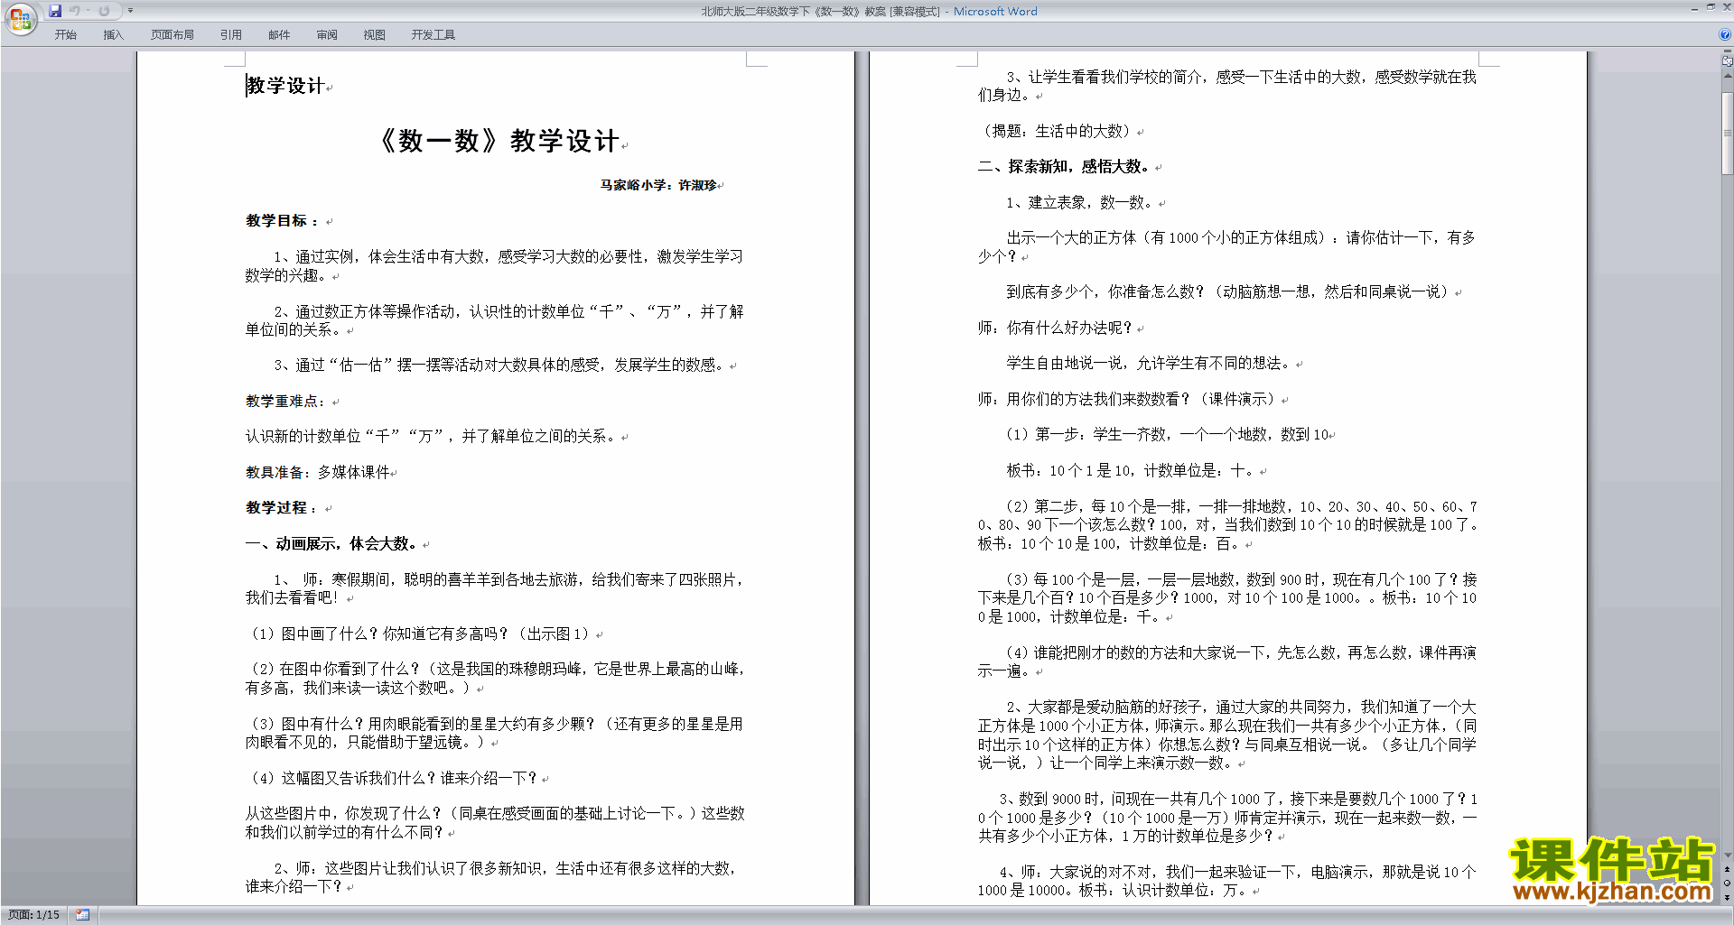Click the line 到底有多少个,你准备怎么数?
This screenshot has width=1734, height=925.
click(x=1228, y=292)
